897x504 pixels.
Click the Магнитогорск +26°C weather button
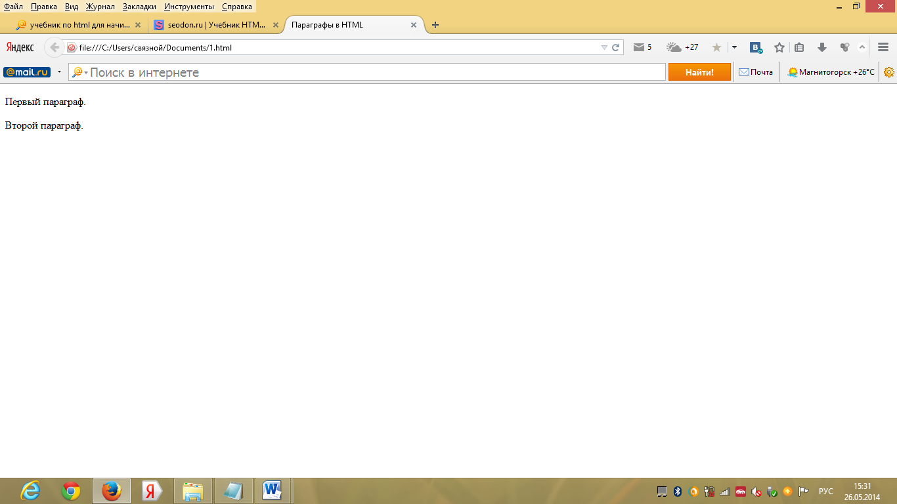click(x=831, y=72)
